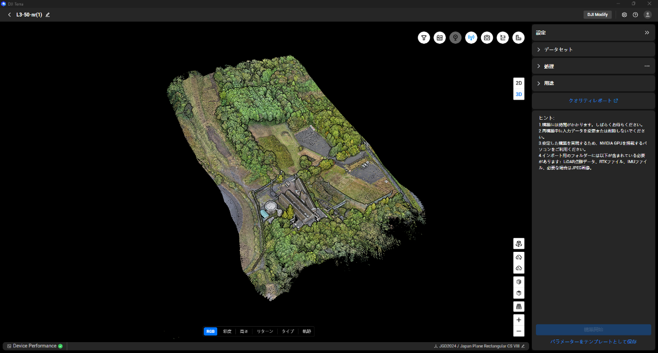
Task: Click the funnel filter icon
Action: 424,38
